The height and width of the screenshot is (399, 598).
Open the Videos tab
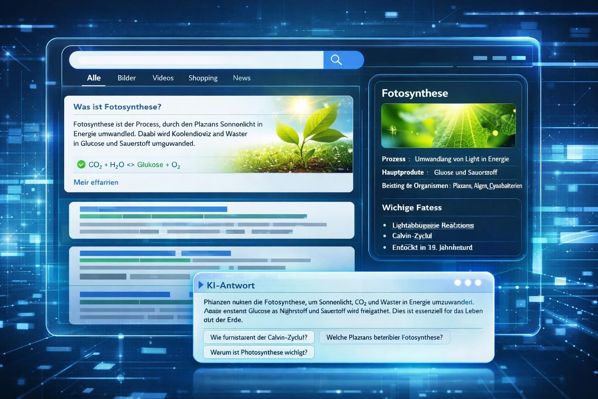[163, 78]
